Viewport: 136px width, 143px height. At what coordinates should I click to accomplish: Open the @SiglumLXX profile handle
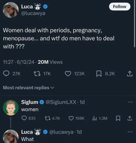click(x=61, y=102)
